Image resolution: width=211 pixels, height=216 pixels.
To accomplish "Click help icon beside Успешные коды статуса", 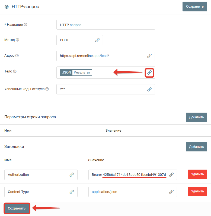I will [47, 89].
